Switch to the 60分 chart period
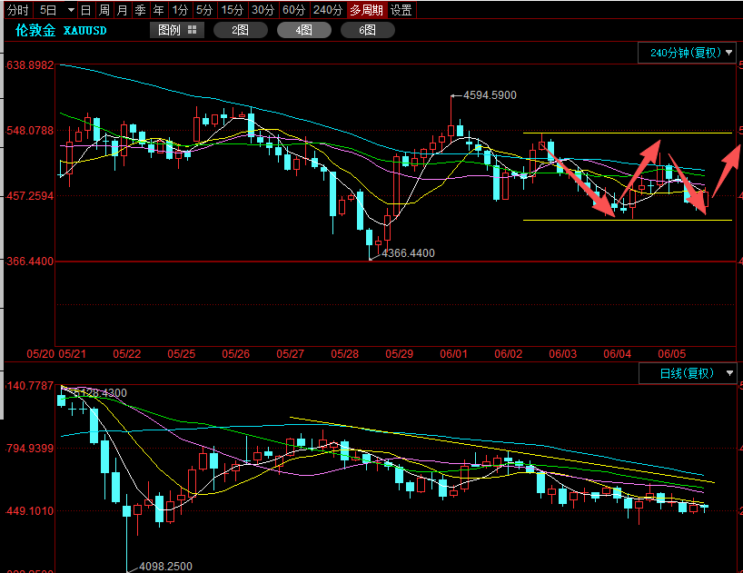This screenshot has height=573, width=743. tap(293, 10)
